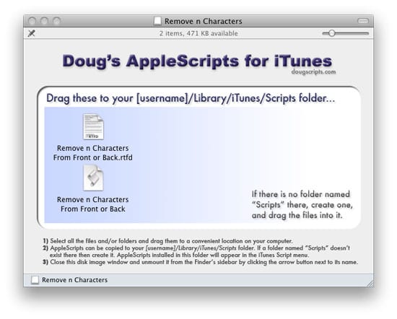Select the Remove n Characters RTFD document icon

pyautogui.click(x=93, y=126)
